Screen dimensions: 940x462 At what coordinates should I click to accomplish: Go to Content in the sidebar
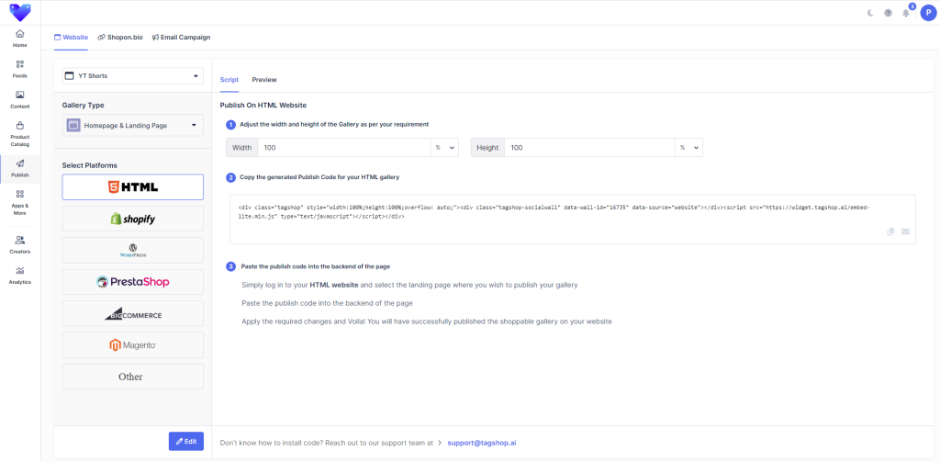click(x=20, y=99)
